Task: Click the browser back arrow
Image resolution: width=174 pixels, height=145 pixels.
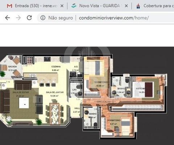Action: pyautogui.click(x=8, y=18)
